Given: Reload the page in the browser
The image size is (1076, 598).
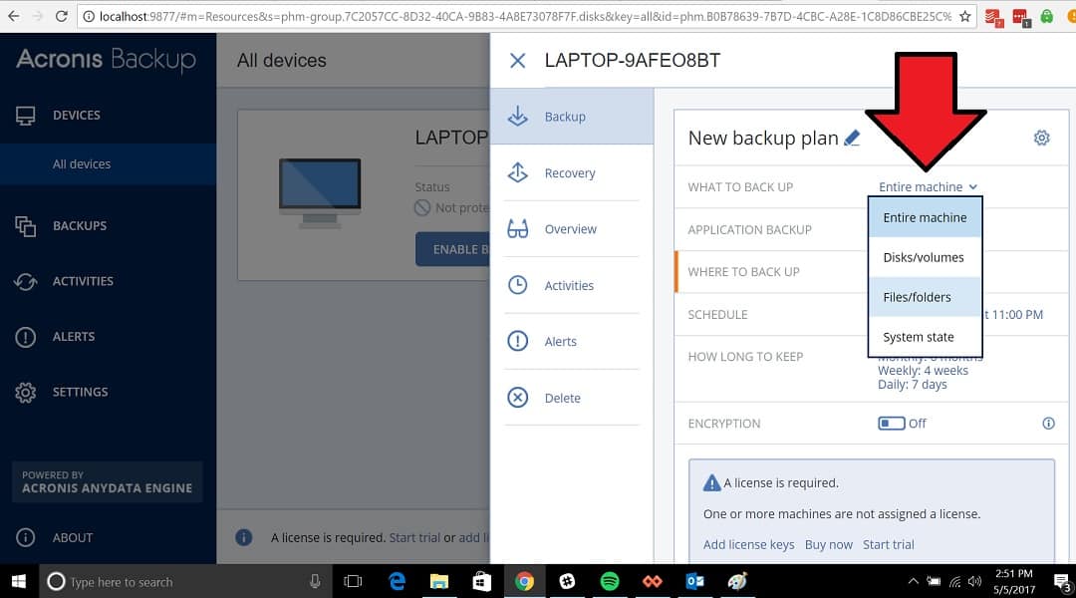Looking at the screenshot, I should [x=61, y=16].
